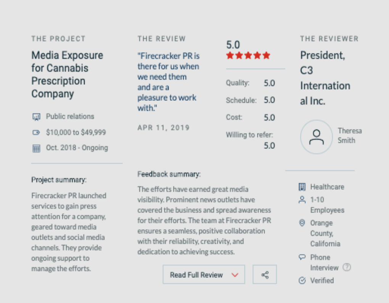
Task: Click the five red stars rating
Action: click(x=248, y=56)
